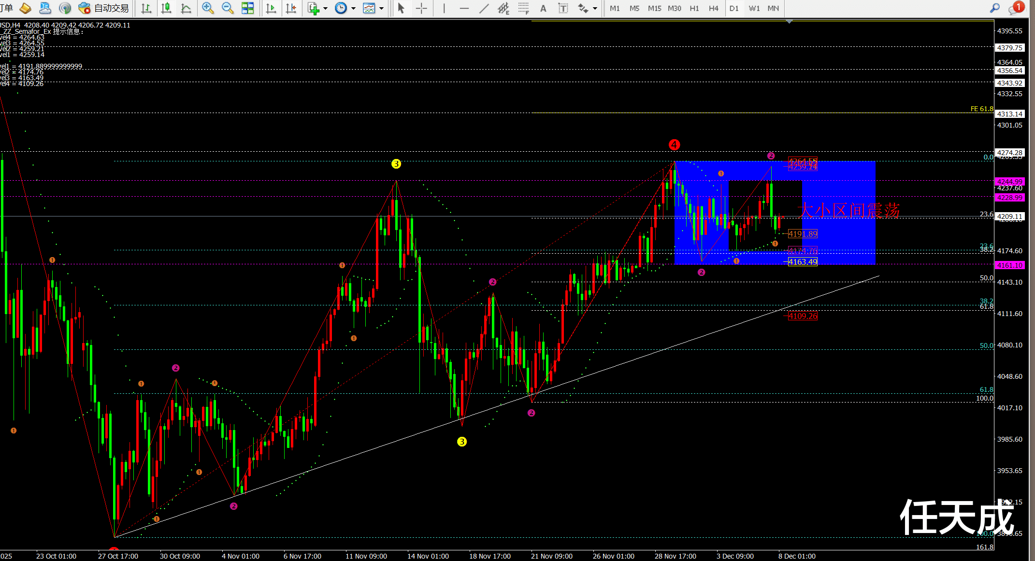Expand the add indicators dropdown arrow
This screenshot has width=1035, height=561.
tap(325, 9)
